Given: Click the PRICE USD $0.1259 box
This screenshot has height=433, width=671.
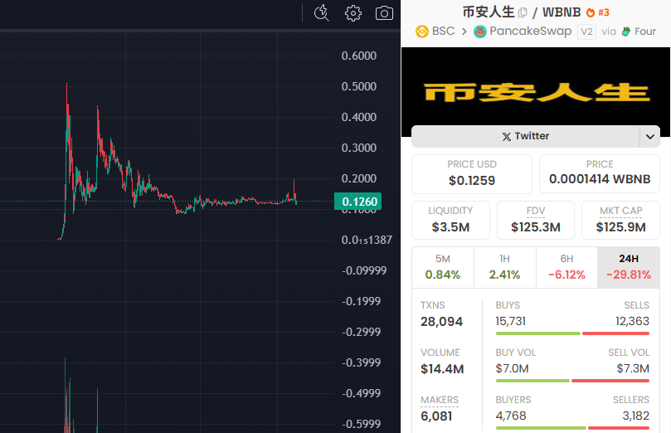Looking at the screenshot, I should pyautogui.click(x=472, y=173).
